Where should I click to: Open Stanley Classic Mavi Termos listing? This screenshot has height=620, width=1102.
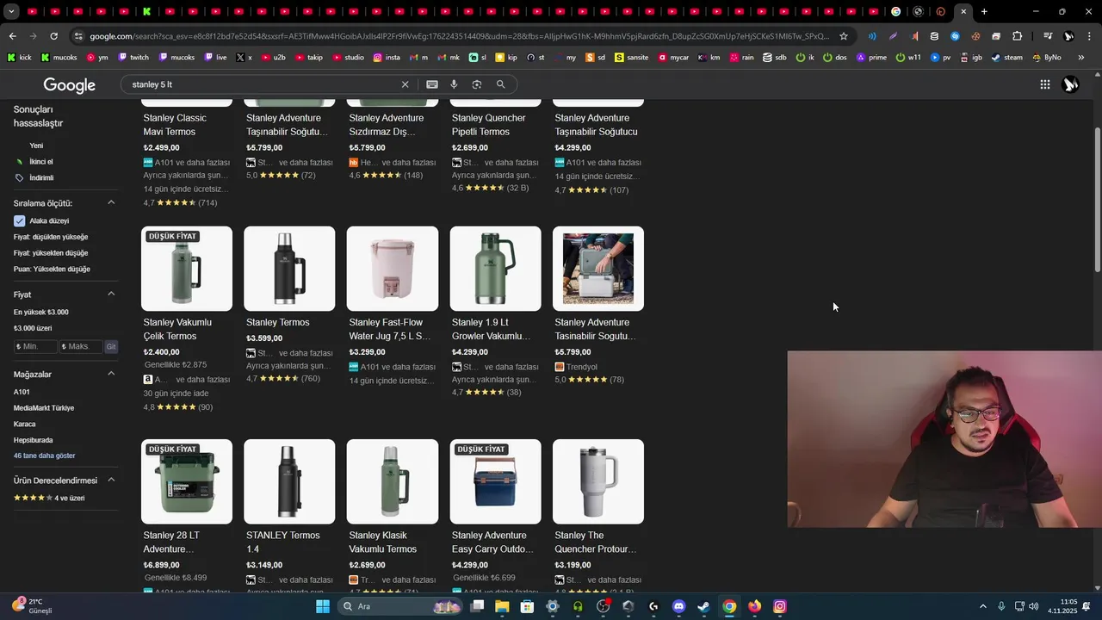pos(175,125)
